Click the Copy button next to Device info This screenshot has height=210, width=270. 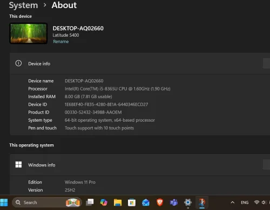(267, 64)
